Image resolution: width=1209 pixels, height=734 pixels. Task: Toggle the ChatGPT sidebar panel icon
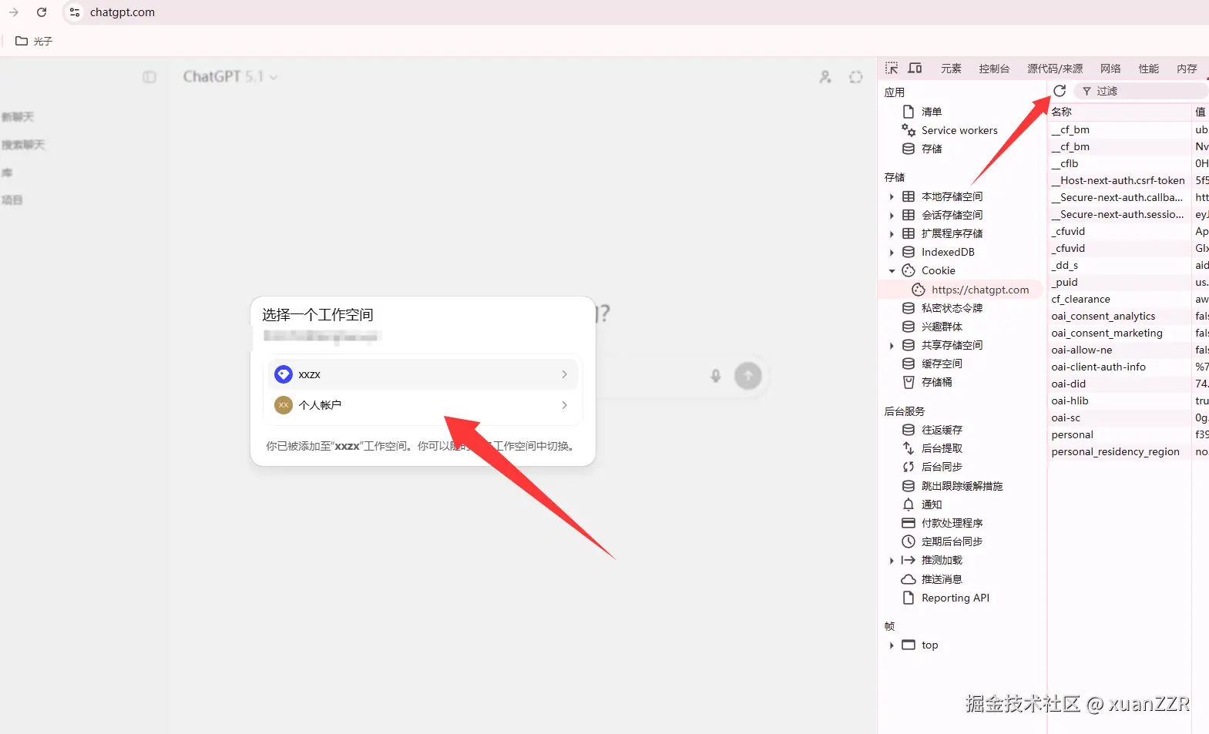[x=149, y=77]
